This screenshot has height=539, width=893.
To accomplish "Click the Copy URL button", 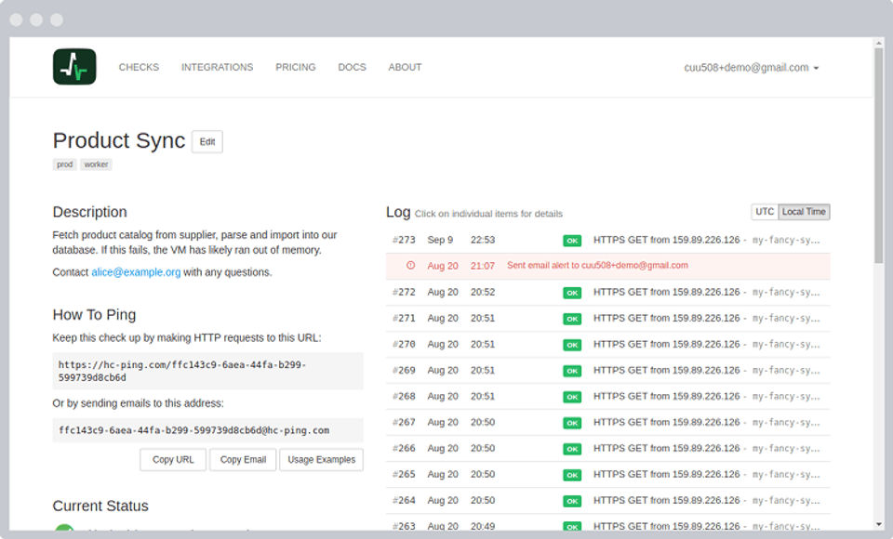I will coord(173,460).
